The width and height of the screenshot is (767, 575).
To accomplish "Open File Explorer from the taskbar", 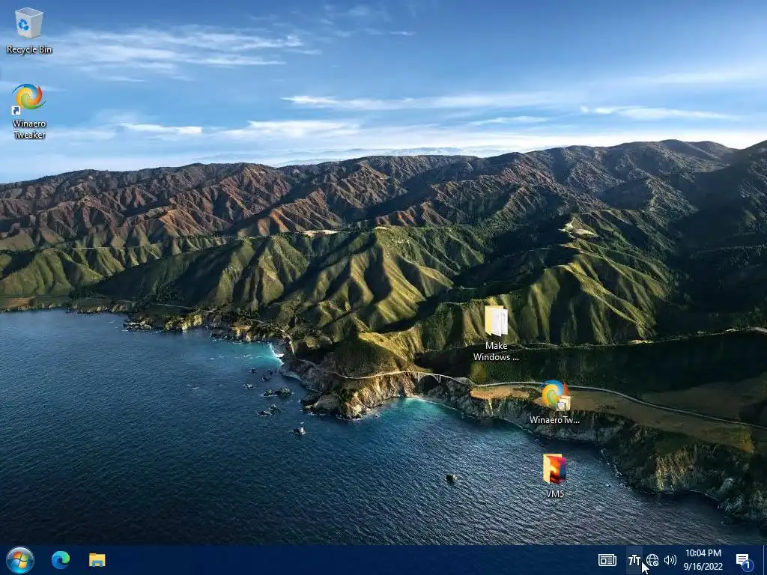I will 97,560.
